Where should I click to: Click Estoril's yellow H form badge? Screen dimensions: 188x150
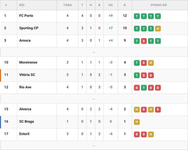[x=151, y=134]
